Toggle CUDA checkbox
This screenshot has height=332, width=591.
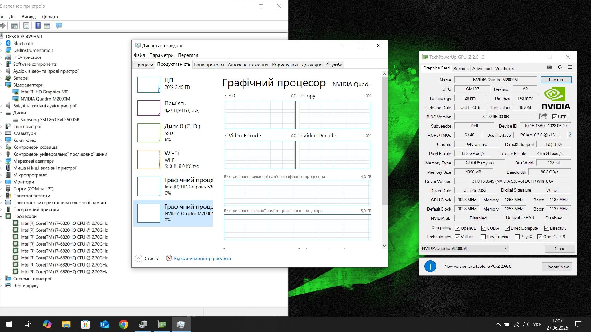pos(484,228)
